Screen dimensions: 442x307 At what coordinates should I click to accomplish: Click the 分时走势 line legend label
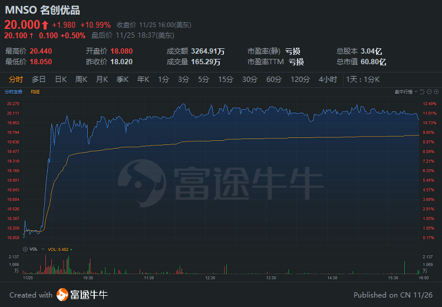(14, 92)
